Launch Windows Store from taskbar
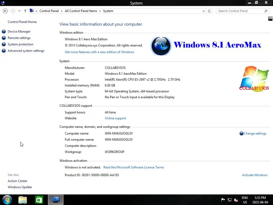This screenshot has height=205, width=273. 39,200
